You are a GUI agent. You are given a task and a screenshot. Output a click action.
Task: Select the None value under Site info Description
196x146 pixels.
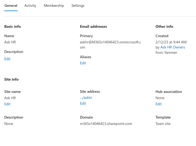9,124
